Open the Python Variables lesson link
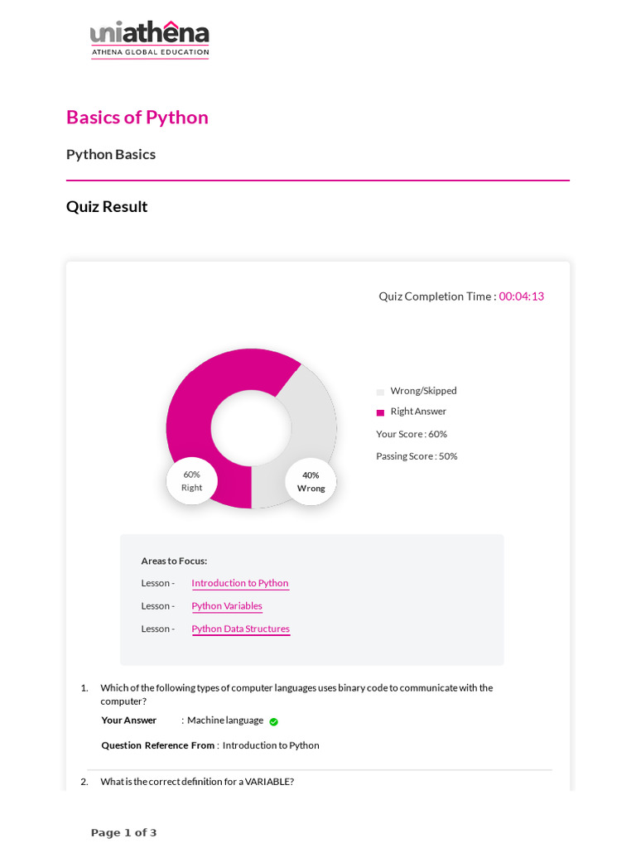Screen dimensions: 636x848 pyautogui.click(x=227, y=606)
